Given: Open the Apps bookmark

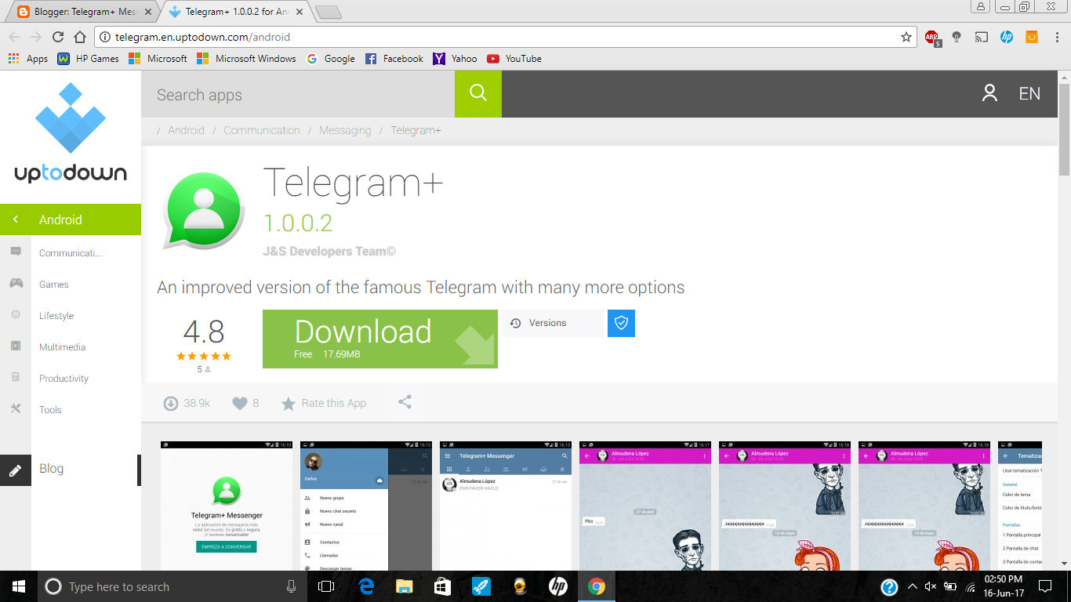Looking at the screenshot, I should pyautogui.click(x=27, y=59).
